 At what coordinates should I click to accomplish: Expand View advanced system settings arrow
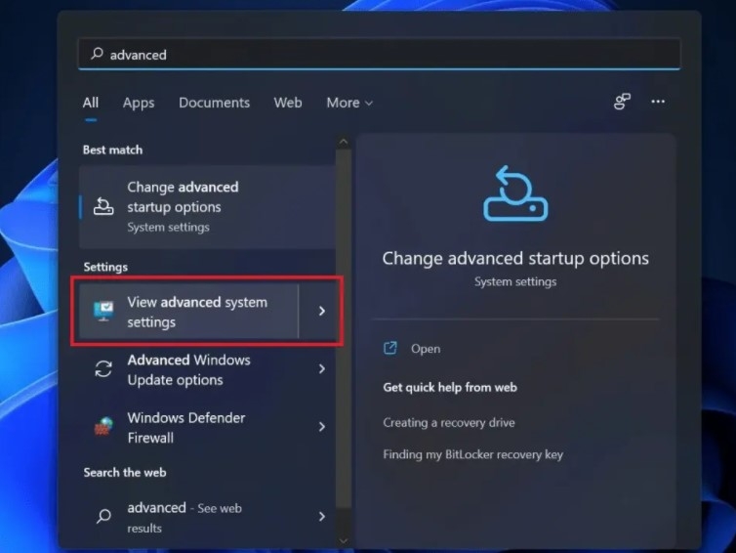(x=321, y=312)
